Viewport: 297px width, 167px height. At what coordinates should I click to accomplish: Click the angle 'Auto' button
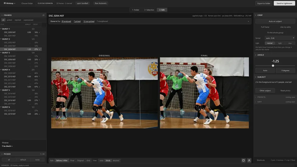click(265, 71)
